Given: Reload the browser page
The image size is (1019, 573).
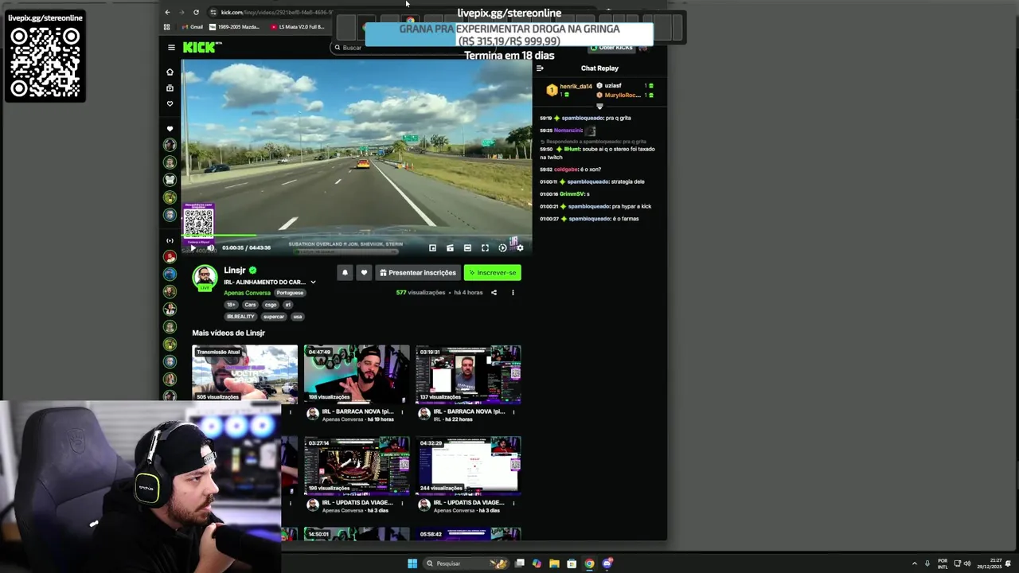Looking at the screenshot, I should 196,12.
